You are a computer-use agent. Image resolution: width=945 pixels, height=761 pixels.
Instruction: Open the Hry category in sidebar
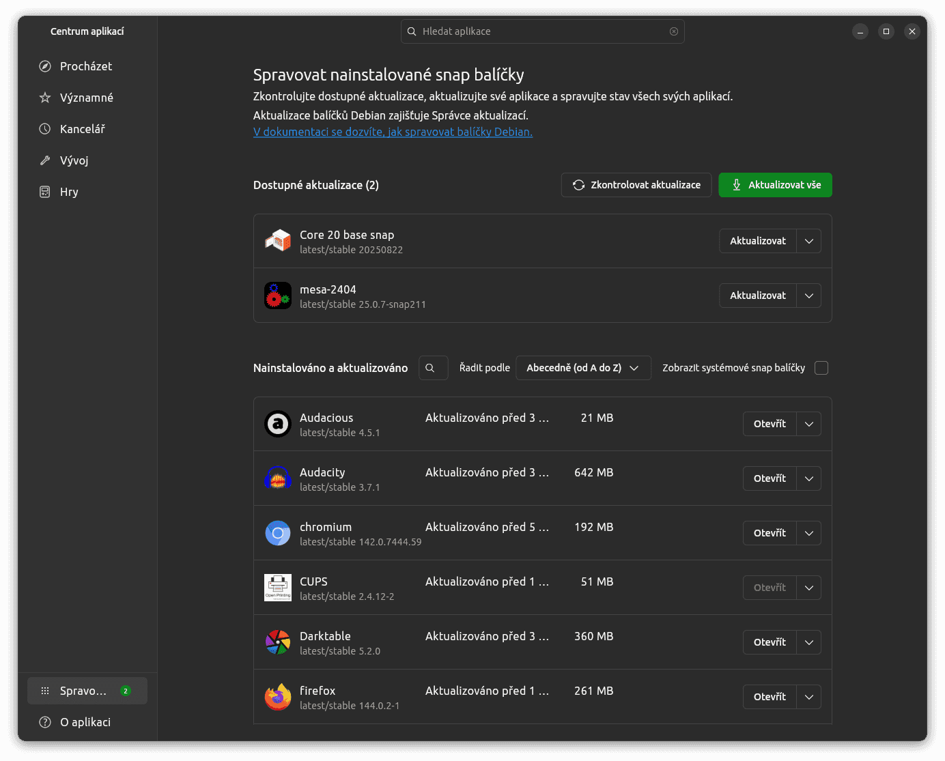(x=69, y=192)
